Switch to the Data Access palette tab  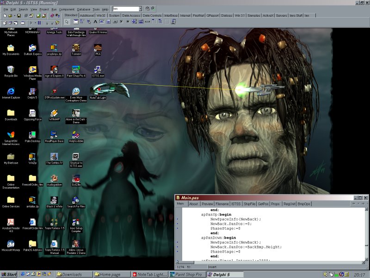click(131, 15)
